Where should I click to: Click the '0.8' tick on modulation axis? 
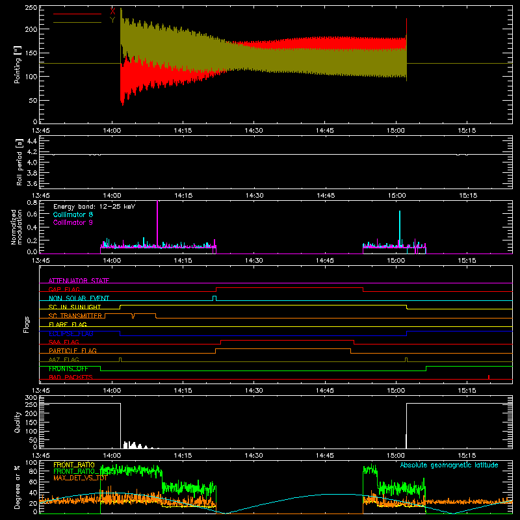coord(32,202)
